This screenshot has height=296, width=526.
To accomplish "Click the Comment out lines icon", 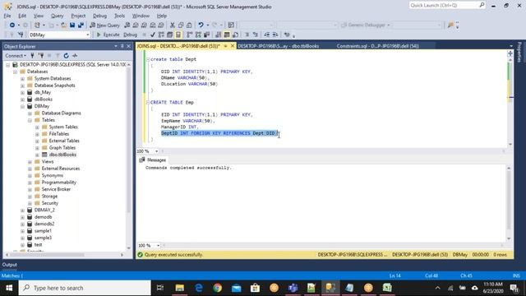I will pyautogui.click(x=247, y=35).
